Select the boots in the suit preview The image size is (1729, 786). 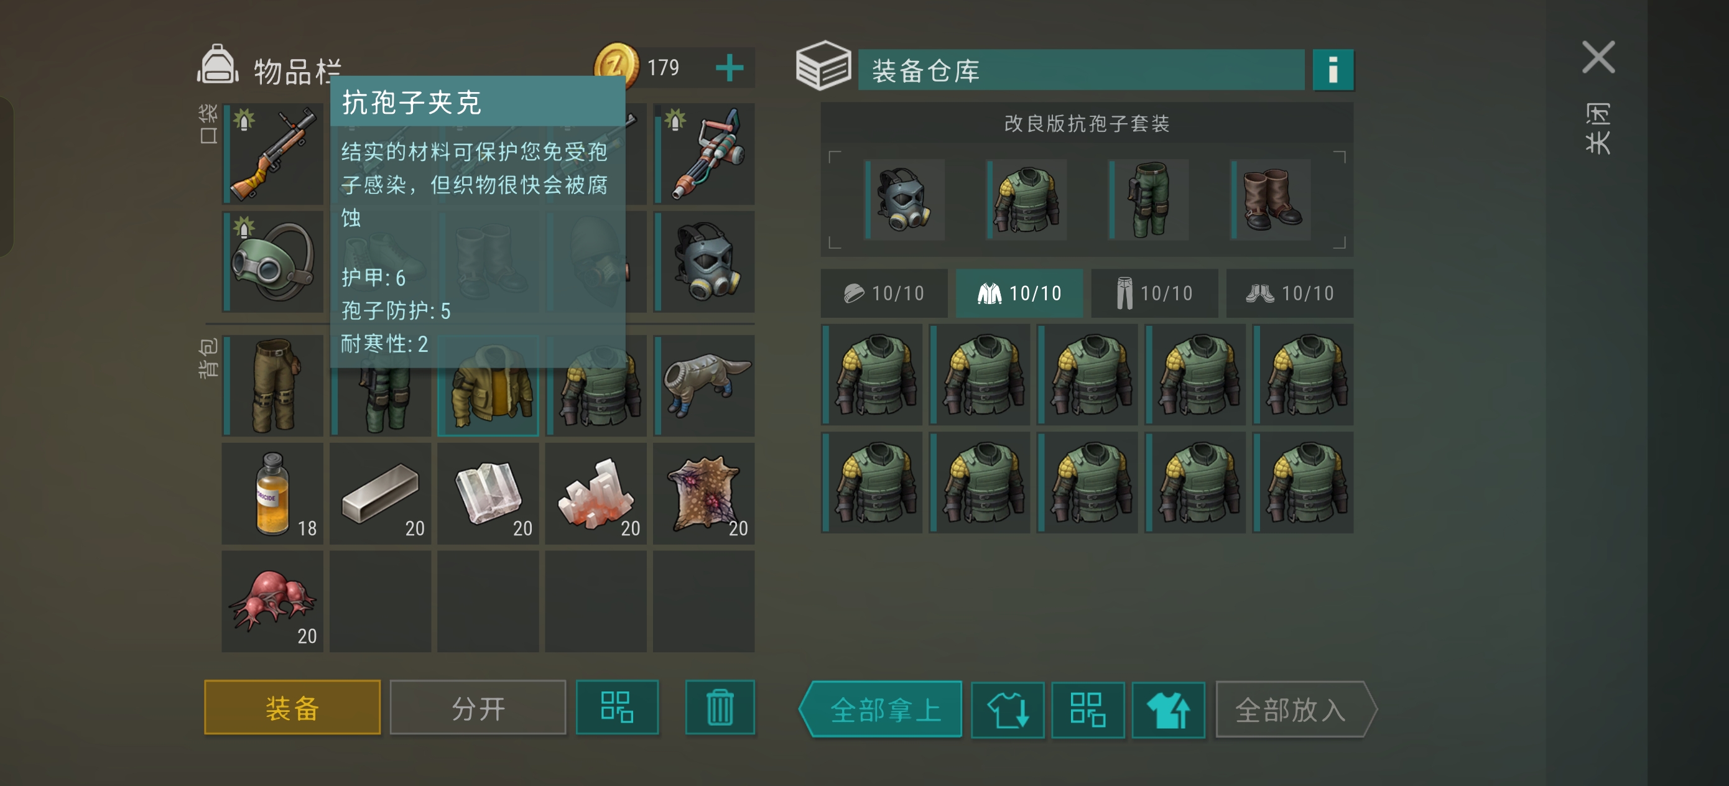pos(1271,200)
